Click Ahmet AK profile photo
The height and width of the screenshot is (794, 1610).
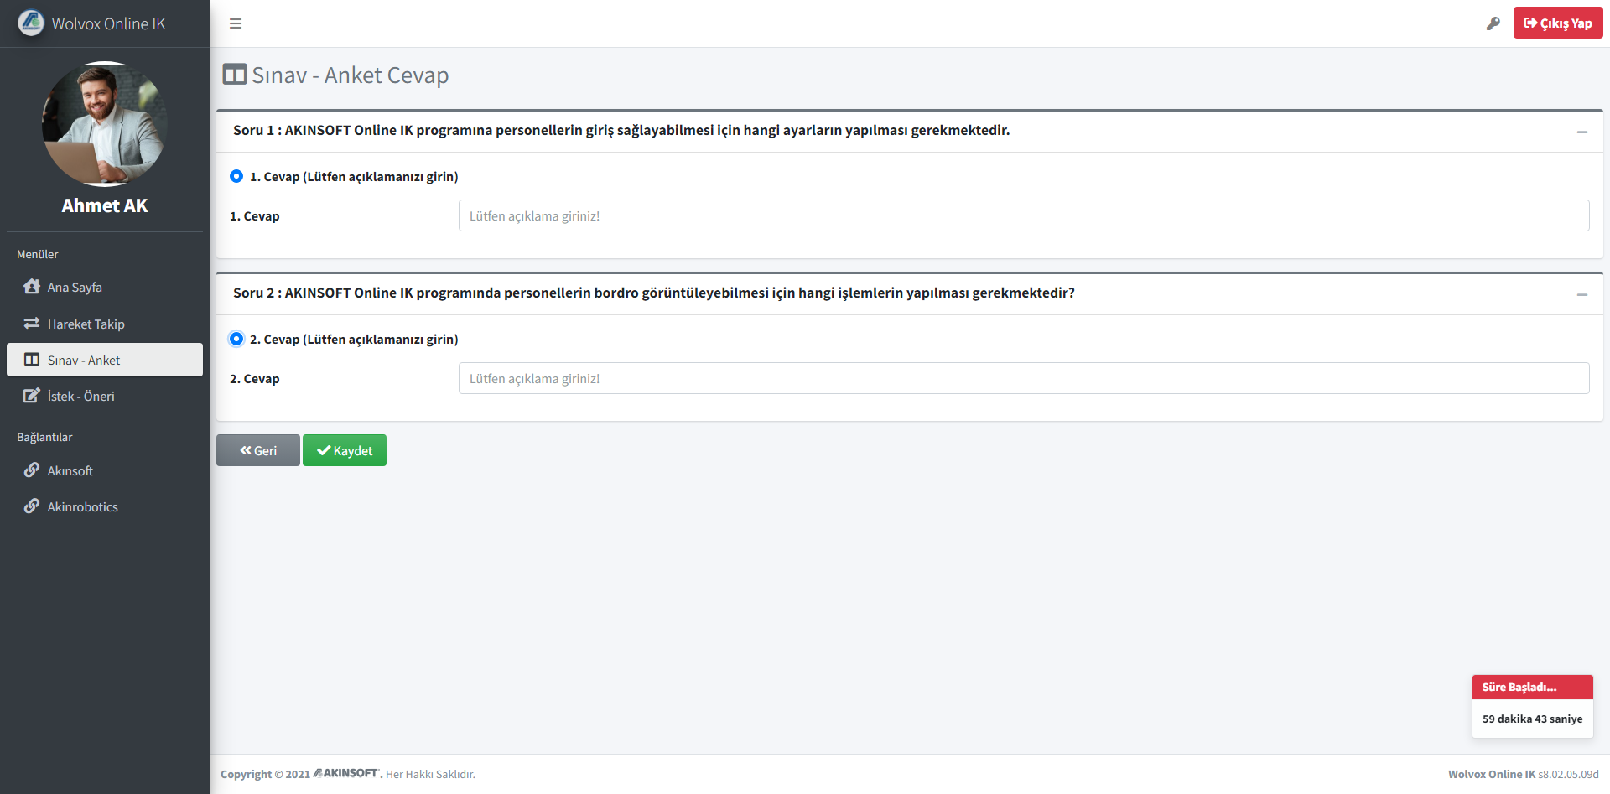pyautogui.click(x=105, y=124)
